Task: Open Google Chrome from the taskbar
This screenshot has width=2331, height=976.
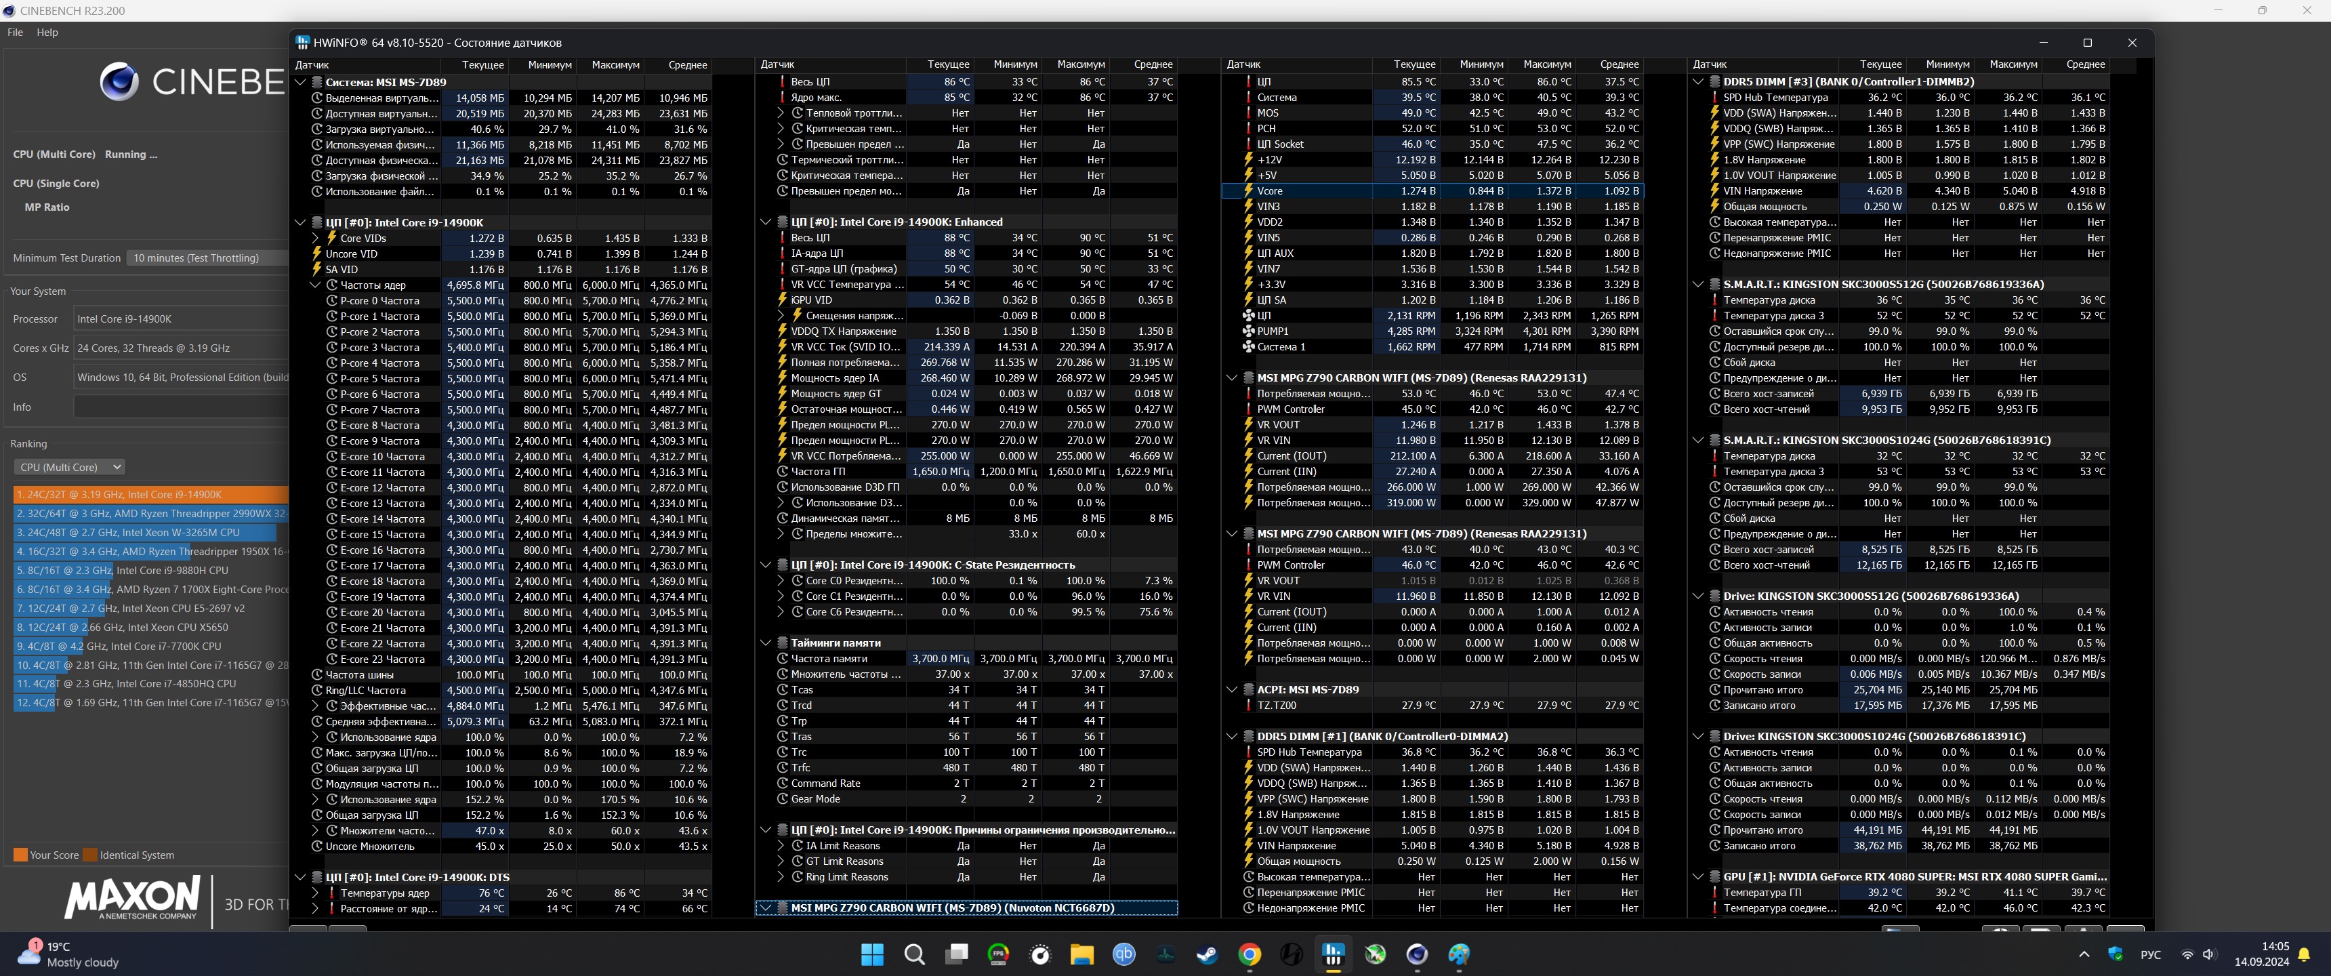Action: (1250, 954)
